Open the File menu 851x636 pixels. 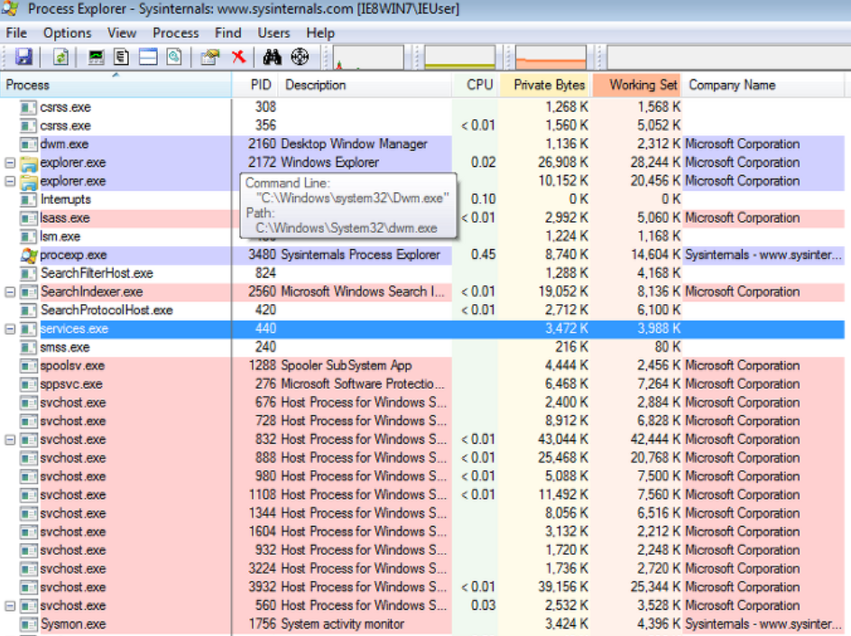(x=16, y=33)
